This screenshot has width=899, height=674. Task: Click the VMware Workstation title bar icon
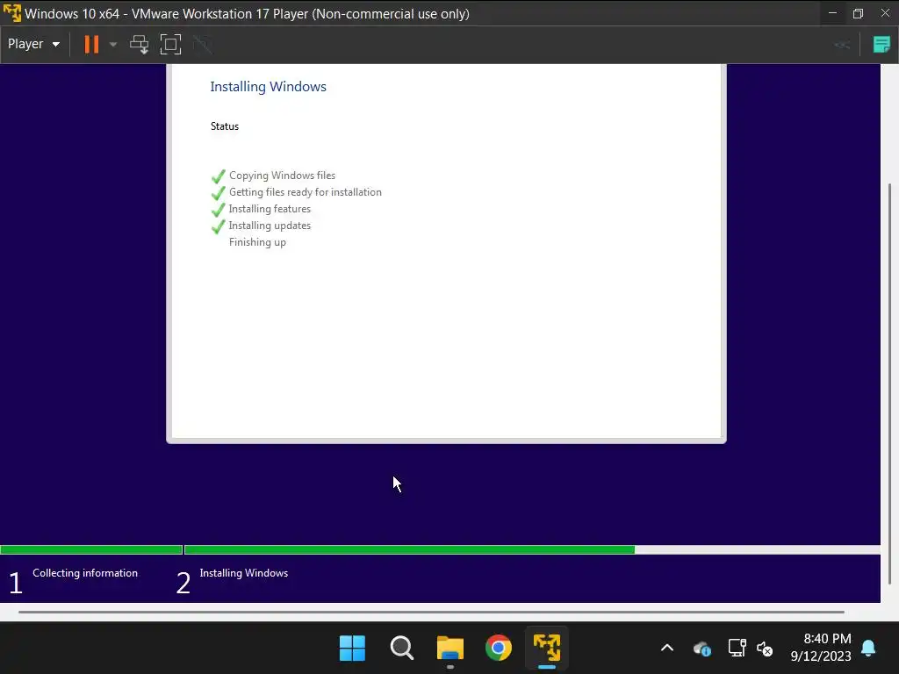tap(11, 12)
